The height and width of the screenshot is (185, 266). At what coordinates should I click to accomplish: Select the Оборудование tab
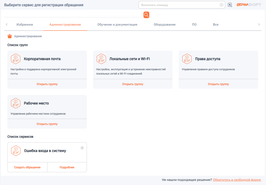click(164, 24)
